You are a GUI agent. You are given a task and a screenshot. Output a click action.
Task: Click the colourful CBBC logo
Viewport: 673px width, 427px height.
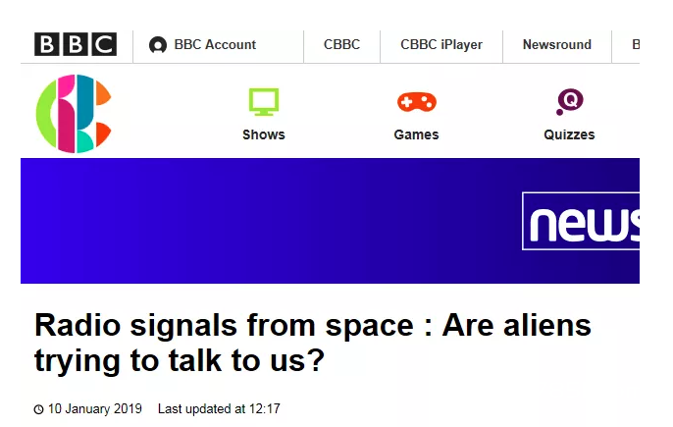click(74, 113)
